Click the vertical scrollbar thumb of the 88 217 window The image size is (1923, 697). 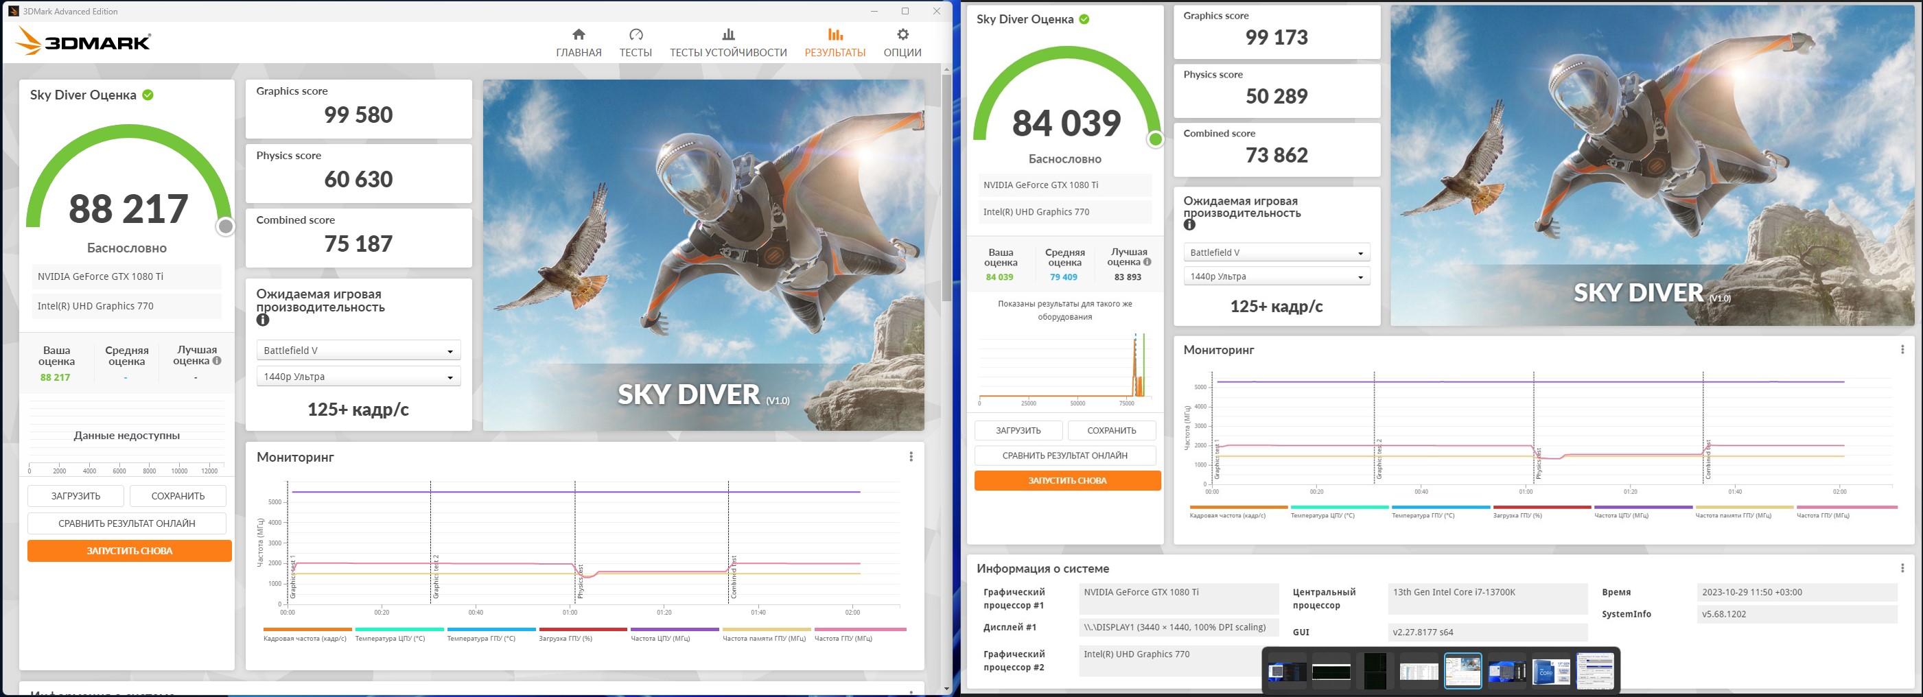tap(946, 187)
